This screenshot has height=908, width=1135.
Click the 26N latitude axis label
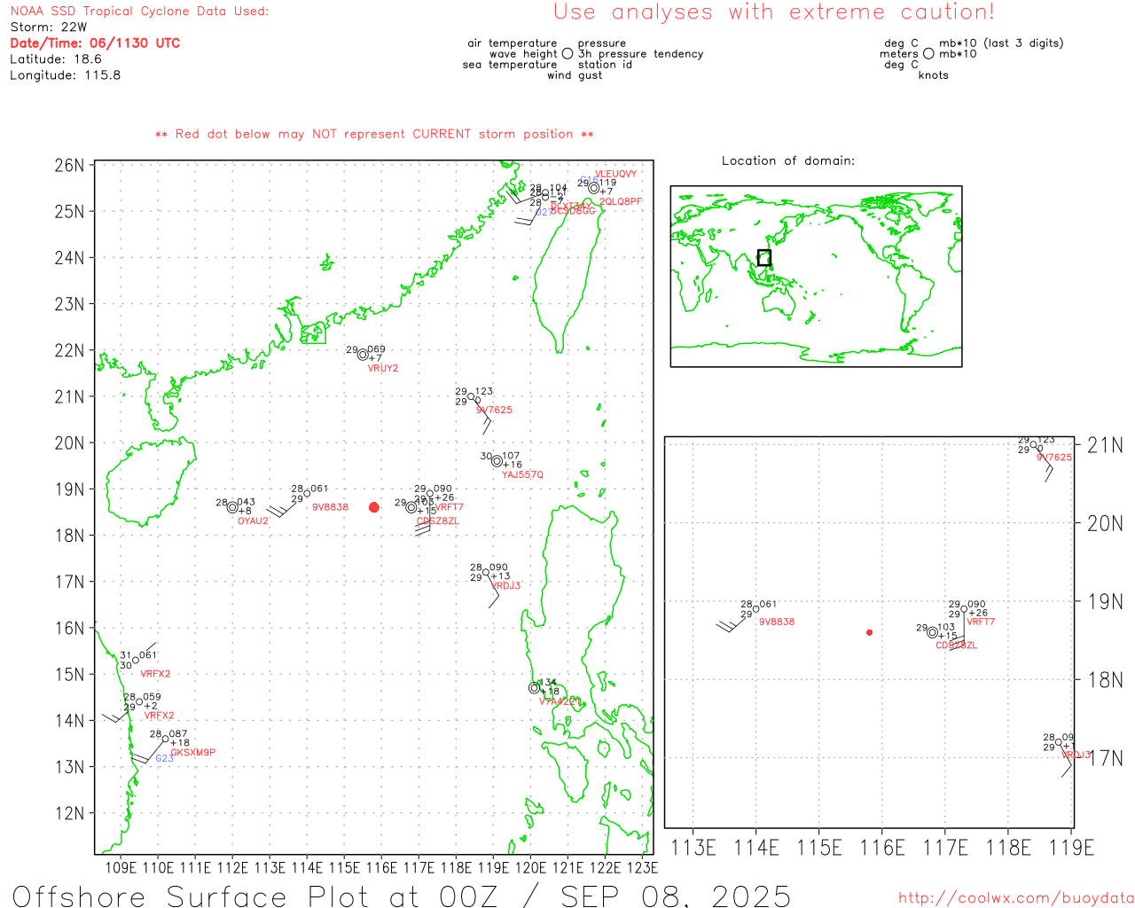70,166
